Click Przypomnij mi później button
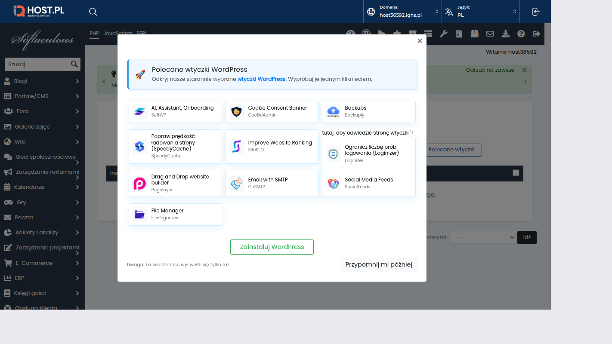The height and width of the screenshot is (344, 612). pos(379,264)
